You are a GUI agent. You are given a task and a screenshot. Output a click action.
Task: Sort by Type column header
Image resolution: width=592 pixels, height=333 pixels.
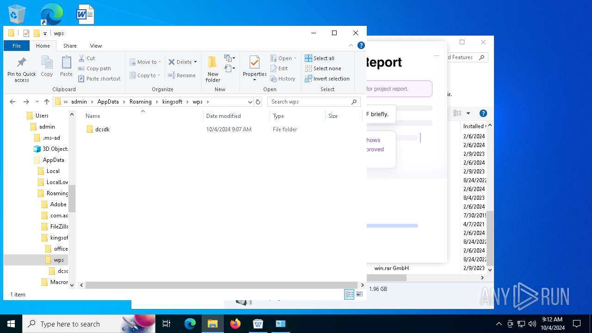297,116
